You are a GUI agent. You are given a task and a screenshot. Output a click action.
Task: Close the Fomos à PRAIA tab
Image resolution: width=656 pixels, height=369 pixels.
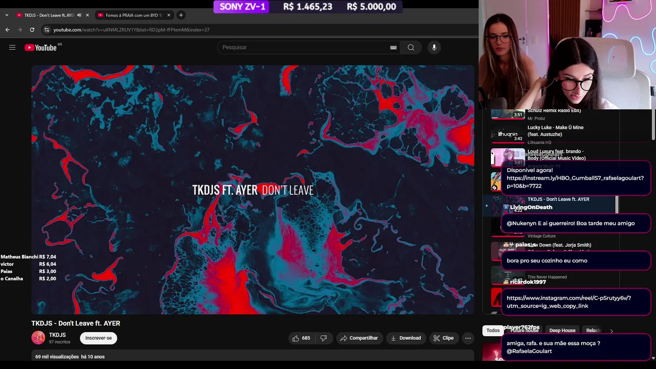pyautogui.click(x=169, y=15)
